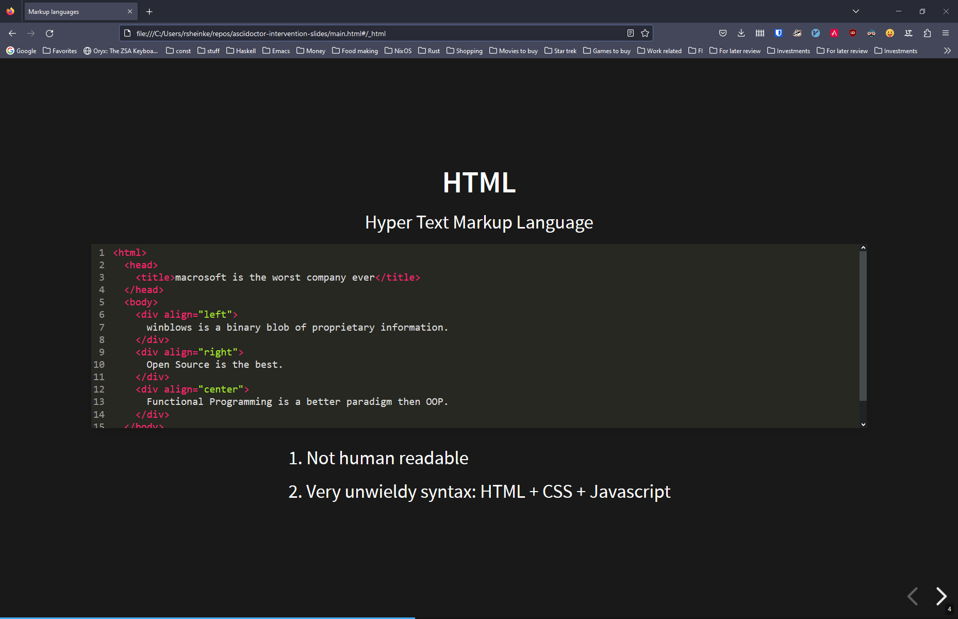
Task: Bookmark this page with the star
Action: [645, 33]
